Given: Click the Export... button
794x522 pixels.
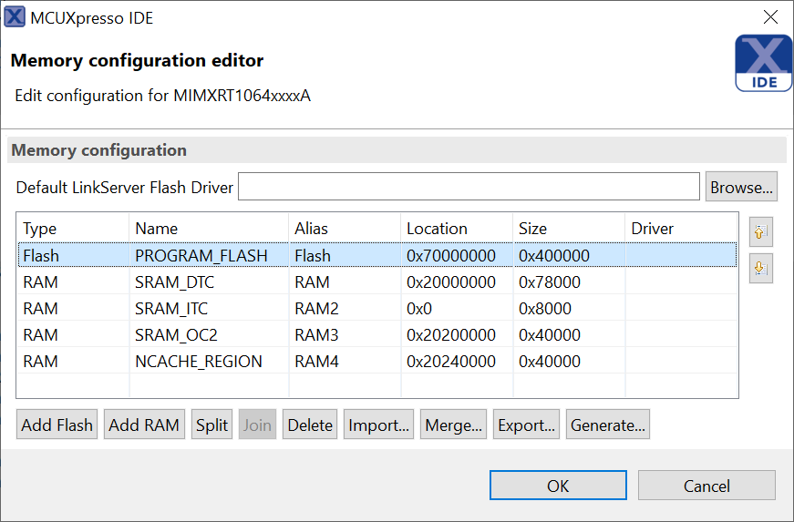Looking at the screenshot, I should pyautogui.click(x=526, y=425).
